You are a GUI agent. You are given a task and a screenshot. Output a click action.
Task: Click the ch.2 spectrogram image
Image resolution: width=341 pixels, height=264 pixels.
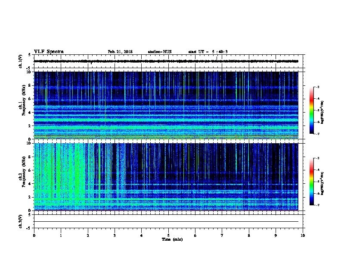pos(166,177)
